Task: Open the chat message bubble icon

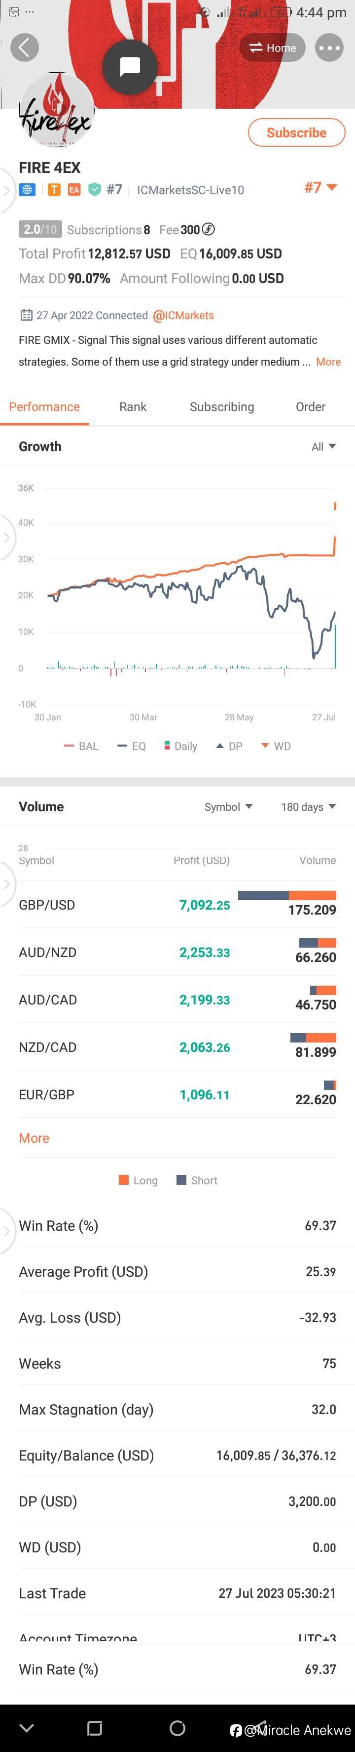Action: [x=130, y=67]
